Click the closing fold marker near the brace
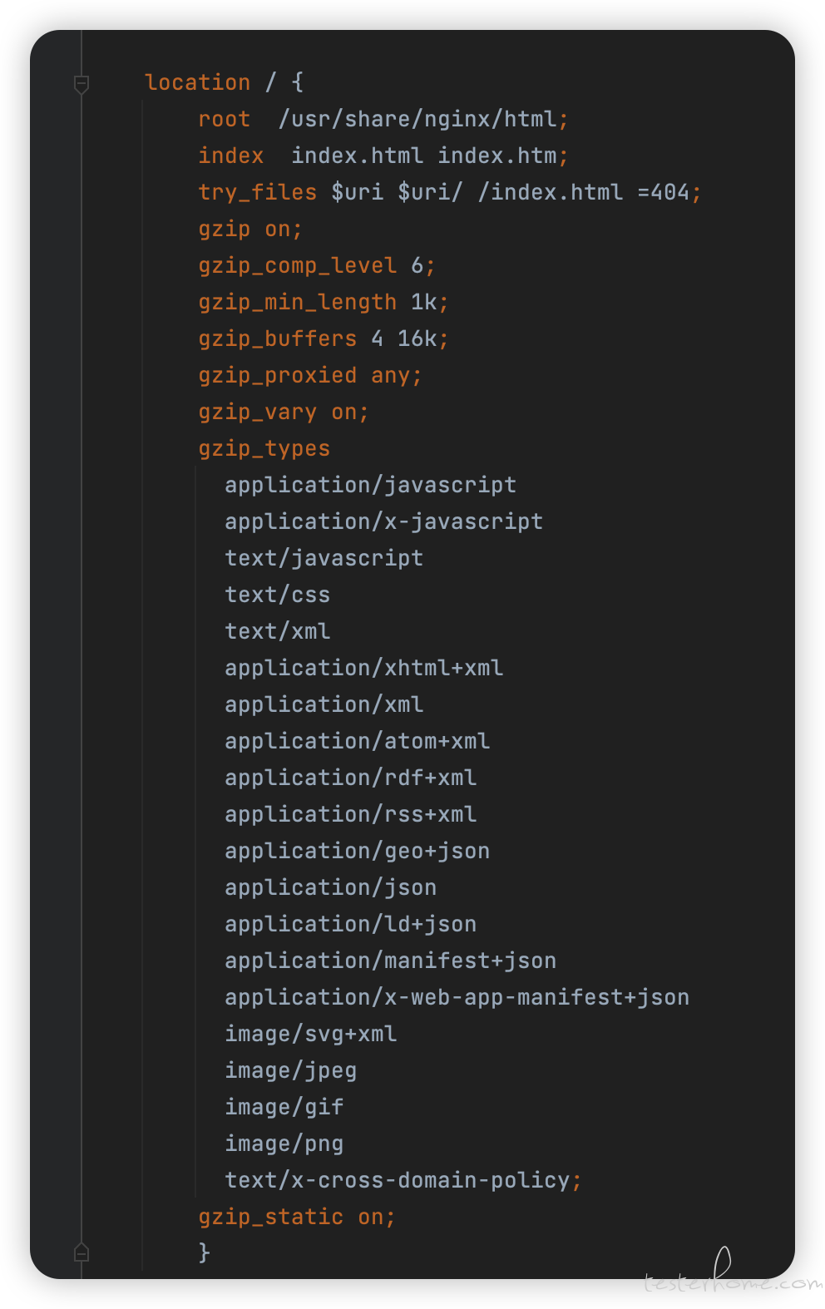Image resolution: width=825 pixels, height=1309 pixels. (x=82, y=1252)
